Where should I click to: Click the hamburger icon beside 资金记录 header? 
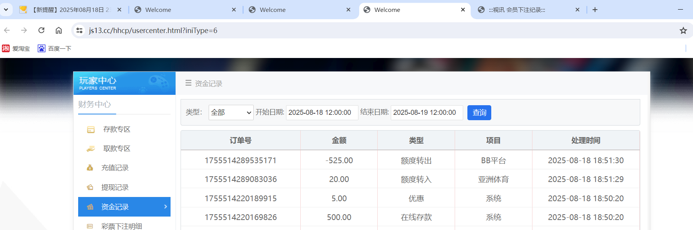point(188,83)
